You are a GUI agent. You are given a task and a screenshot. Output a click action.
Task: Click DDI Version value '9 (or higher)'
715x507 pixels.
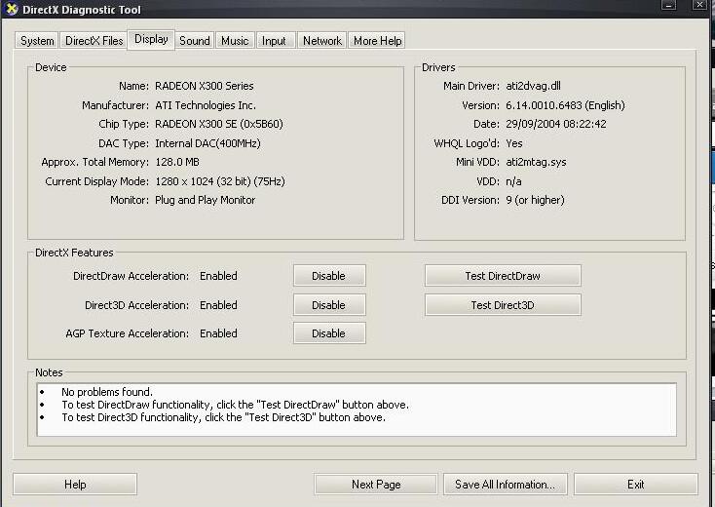click(x=536, y=200)
